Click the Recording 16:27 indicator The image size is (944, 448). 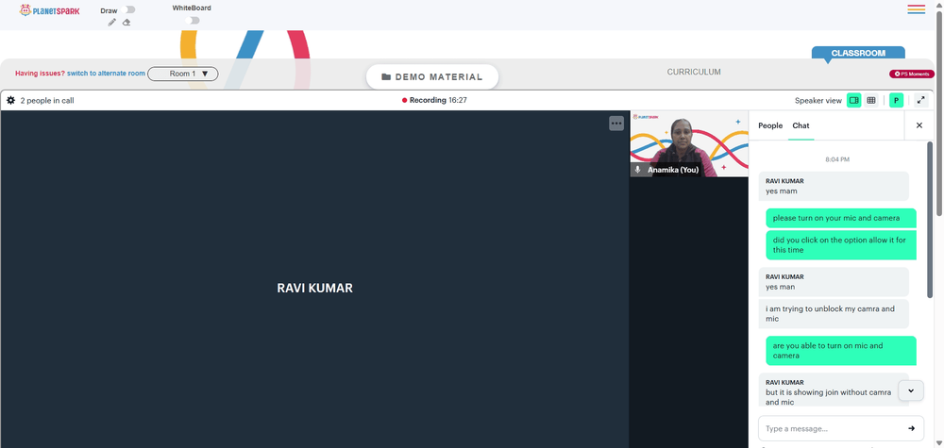click(434, 100)
